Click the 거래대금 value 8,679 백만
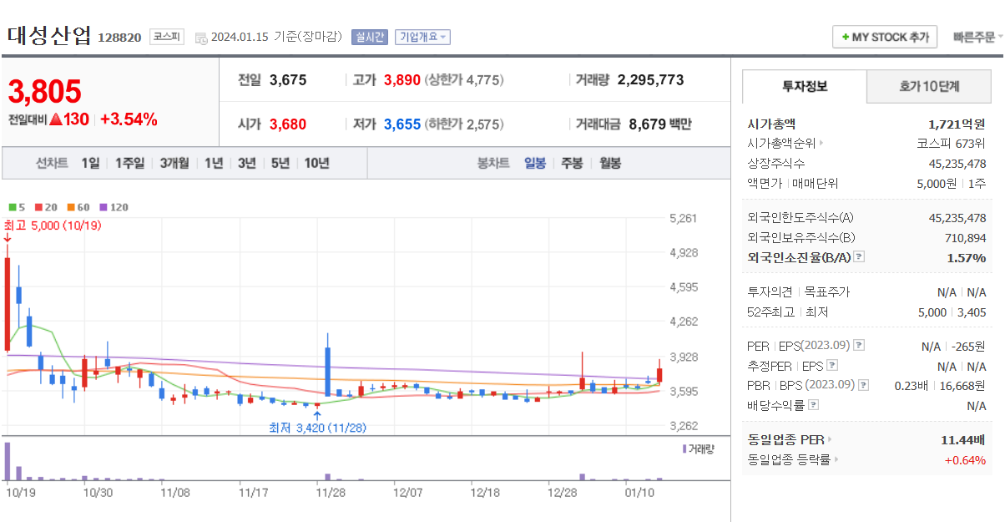 click(x=659, y=124)
